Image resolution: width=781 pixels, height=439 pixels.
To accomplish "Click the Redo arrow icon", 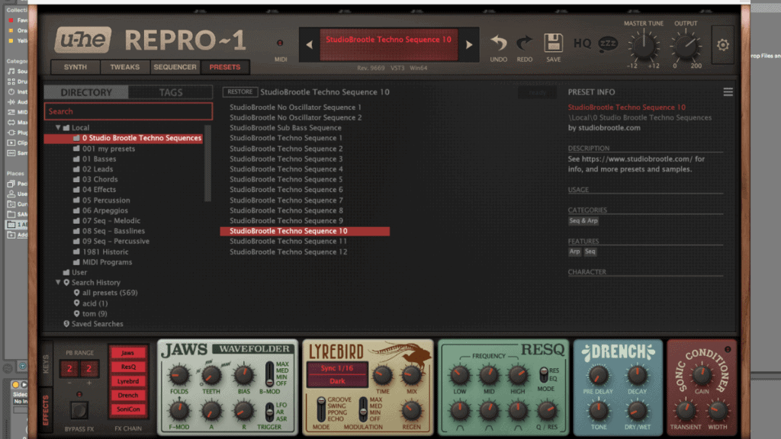I will (525, 43).
